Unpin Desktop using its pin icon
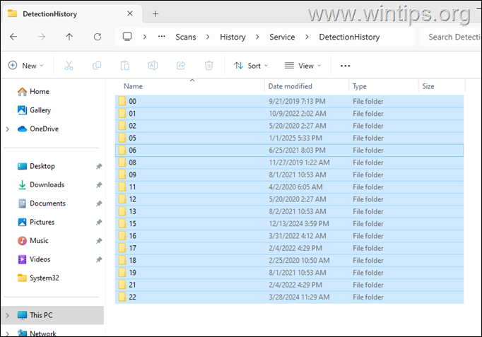The height and width of the screenshot is (337, 482). click(99, 166)
